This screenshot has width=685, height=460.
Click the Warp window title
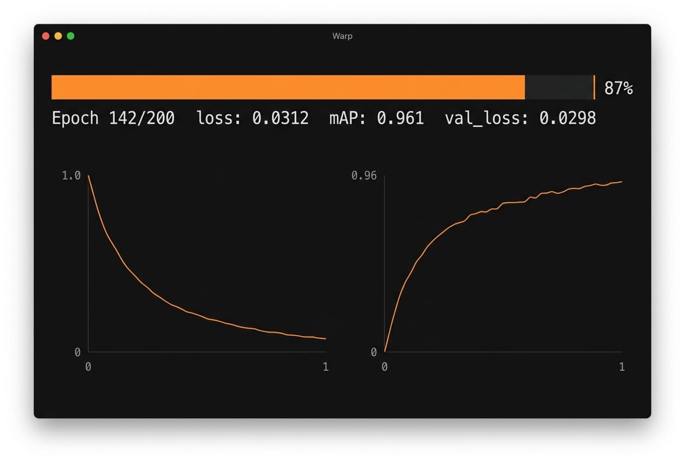(x=342, y=36)
